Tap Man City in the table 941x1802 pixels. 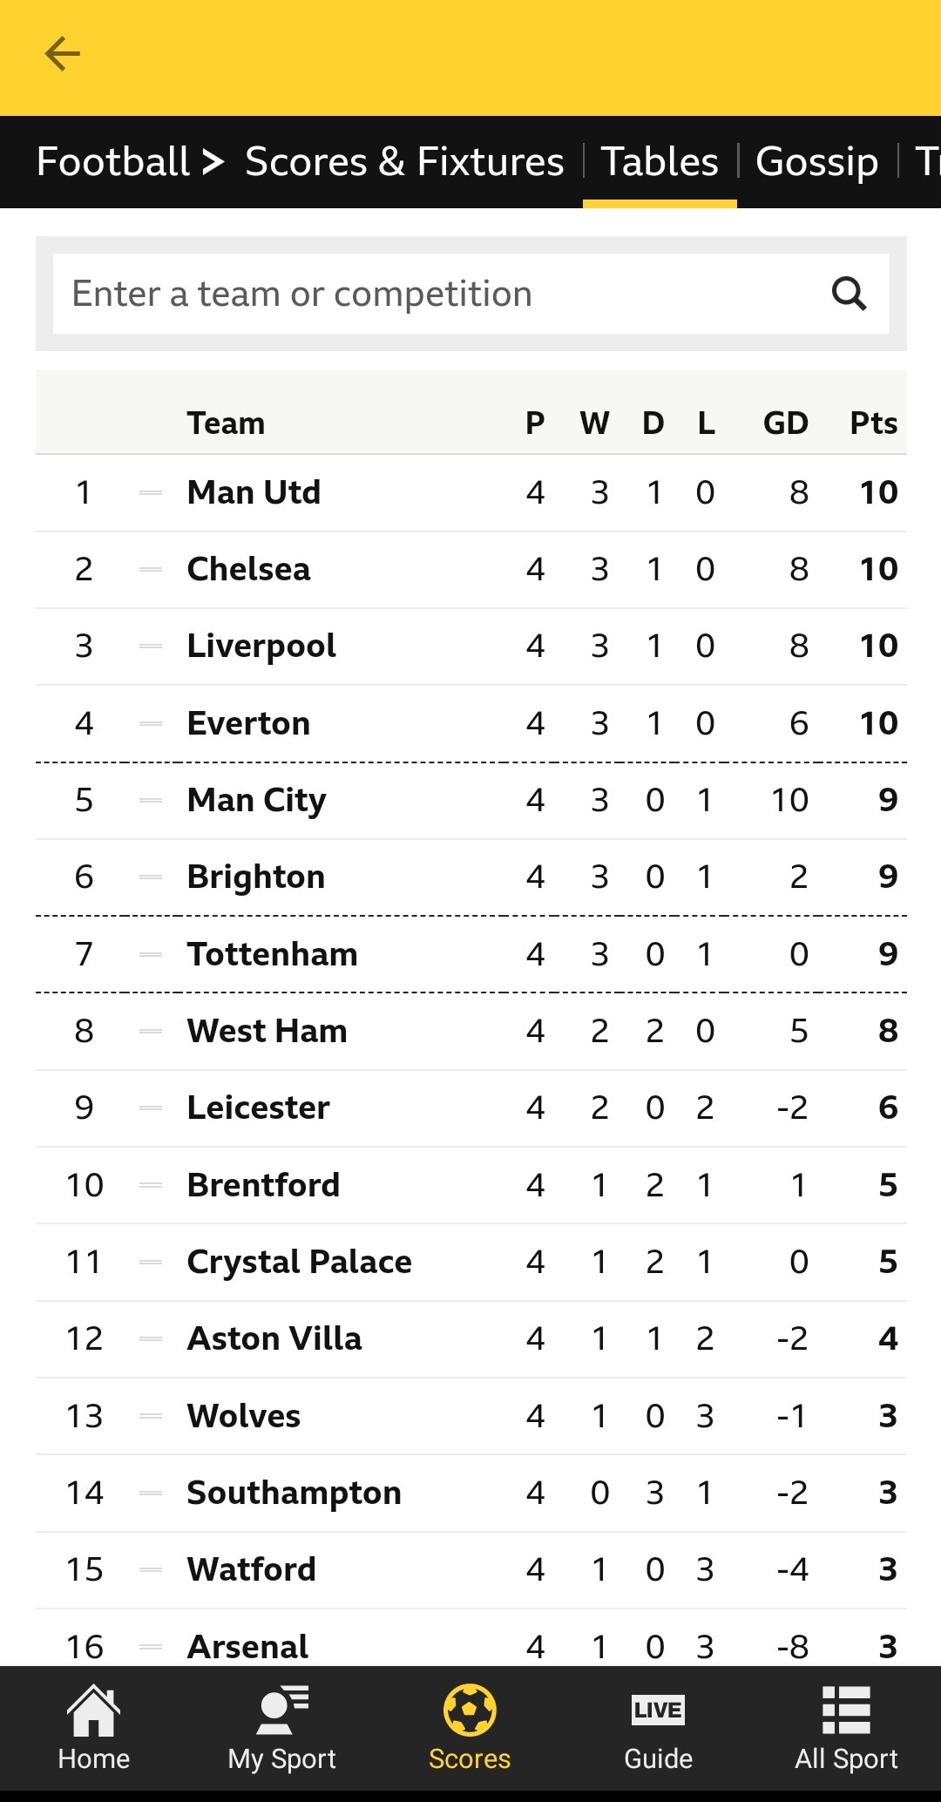256,800
